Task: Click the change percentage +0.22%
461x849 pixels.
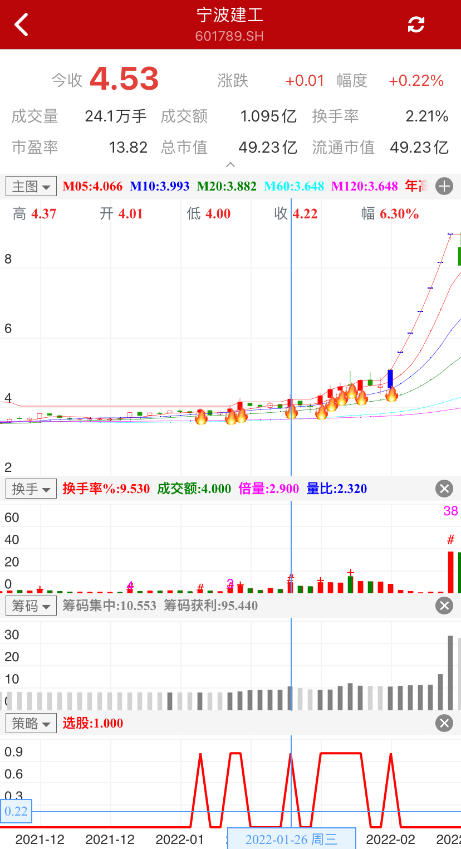Action: click(416, 81)
